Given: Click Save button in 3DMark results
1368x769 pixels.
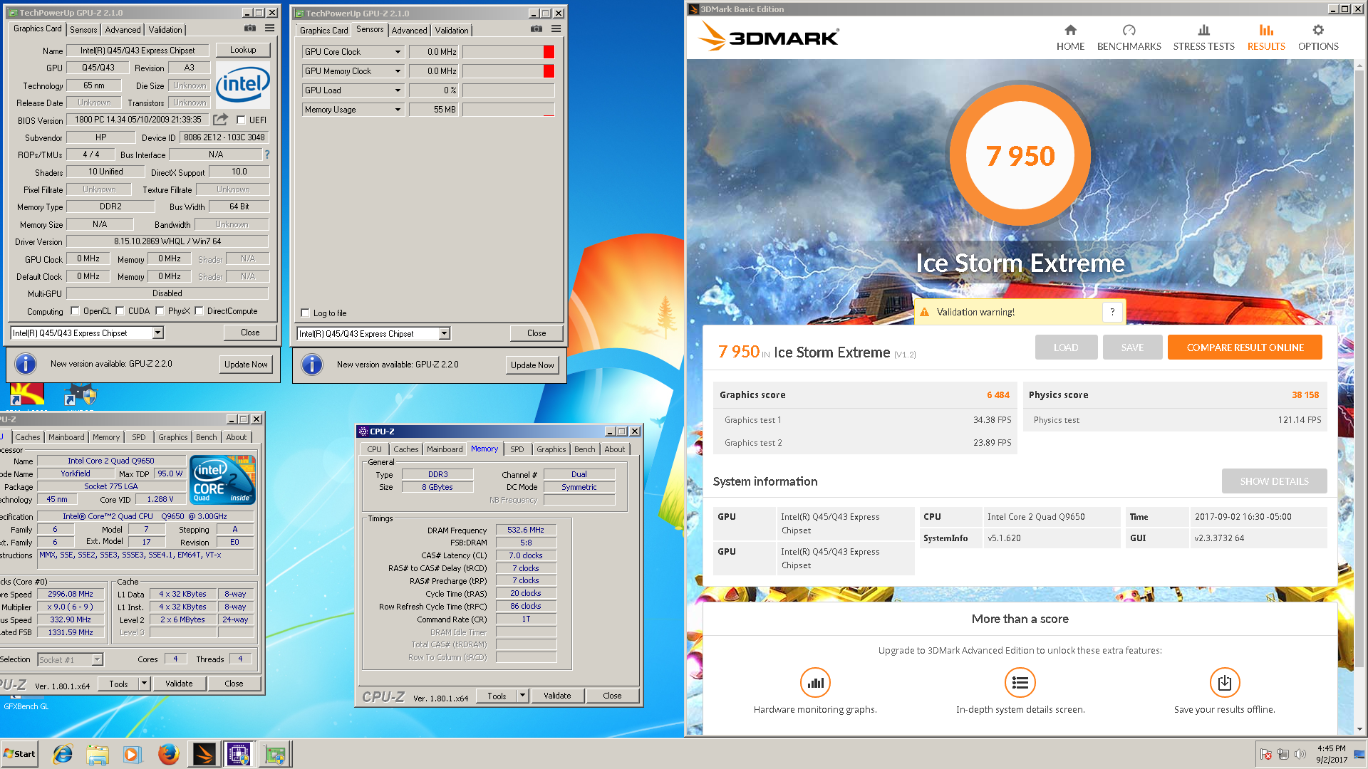Looking at the screenshot, I should (1132, 347).
